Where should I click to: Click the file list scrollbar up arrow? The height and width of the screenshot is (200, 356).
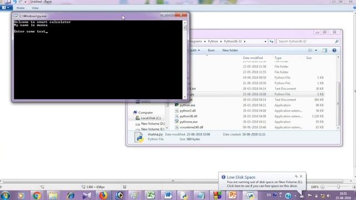tap(338, 57)
